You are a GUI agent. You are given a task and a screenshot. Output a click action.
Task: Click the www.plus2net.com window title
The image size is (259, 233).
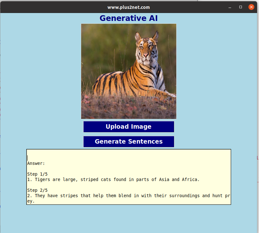pyautogui.click(x=129, y=7)
